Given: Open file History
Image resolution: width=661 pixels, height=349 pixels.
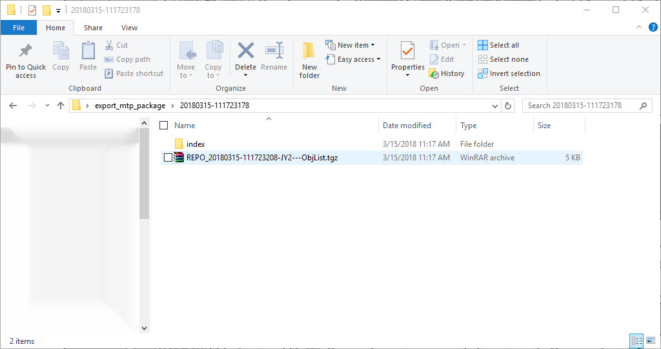Looking at the screenshot, I should coord(447,73).
